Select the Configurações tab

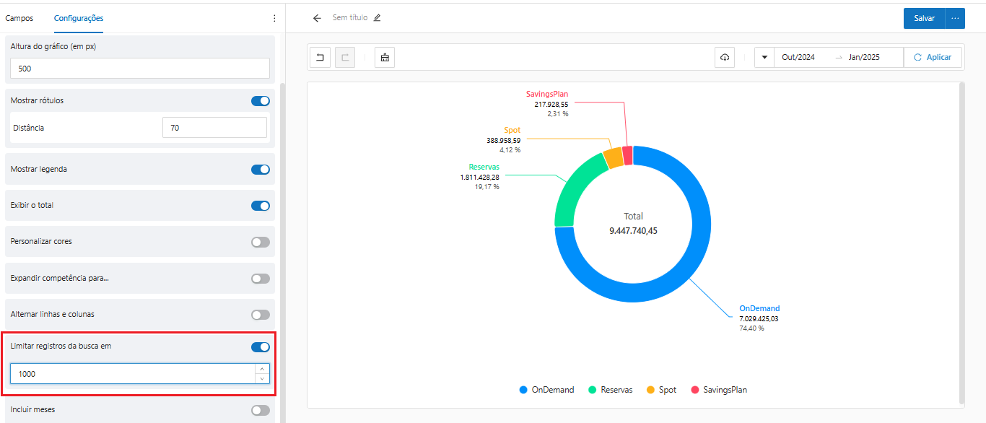point(79,18)
